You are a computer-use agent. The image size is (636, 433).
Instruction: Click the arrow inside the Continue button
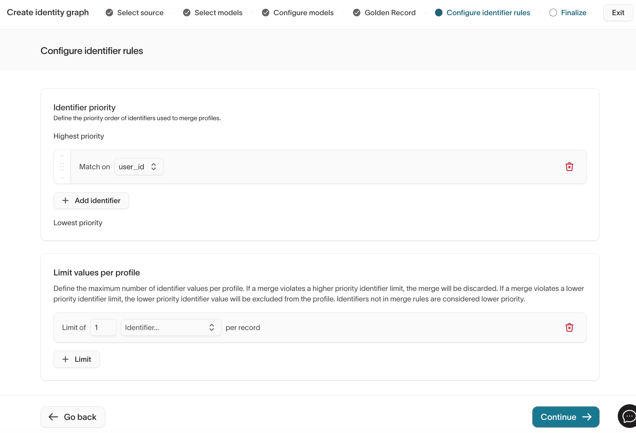pyautogui.click(x=587, y=417)
